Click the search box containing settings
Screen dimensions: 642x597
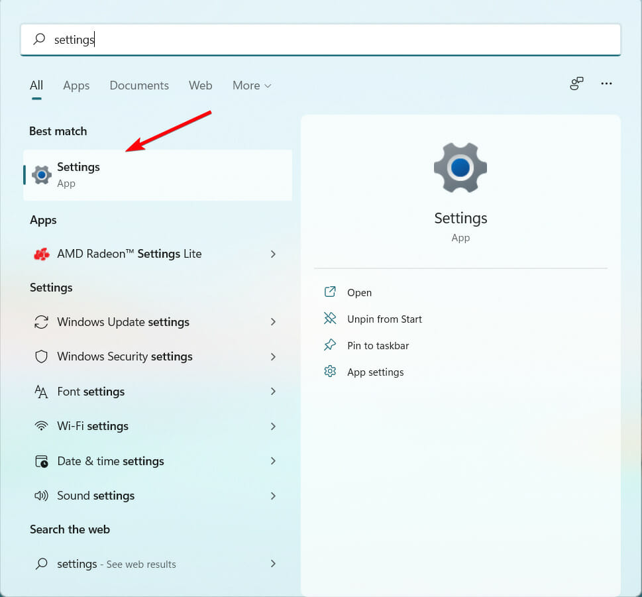(321, 40)
